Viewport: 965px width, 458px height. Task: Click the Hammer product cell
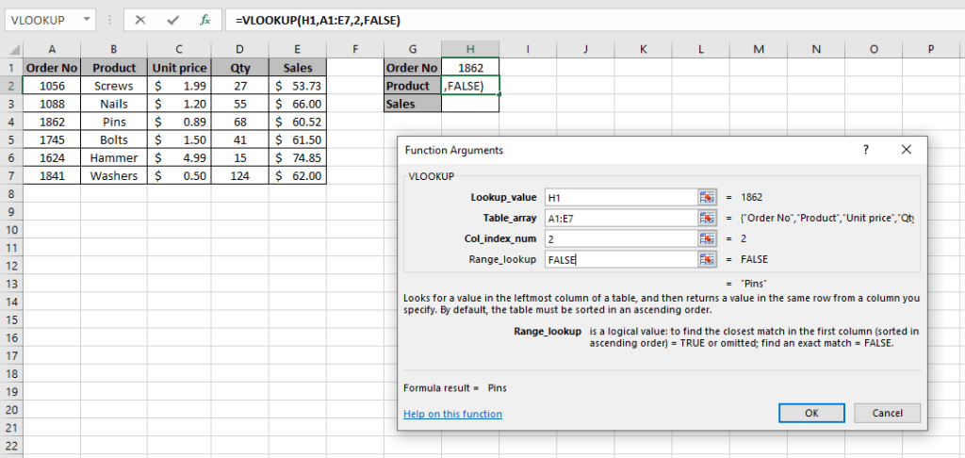pyautogui.click(x=114, y=157)
